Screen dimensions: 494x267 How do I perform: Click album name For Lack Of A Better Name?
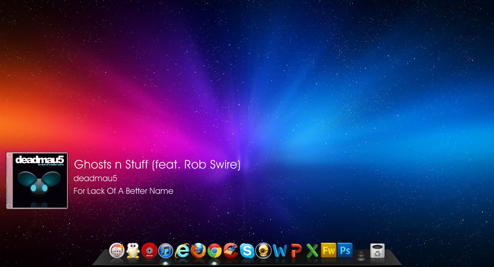pyautogui.click(x=123, y=191)
